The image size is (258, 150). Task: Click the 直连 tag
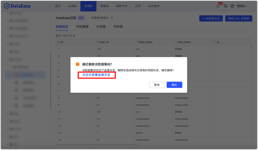pos(81,18)
